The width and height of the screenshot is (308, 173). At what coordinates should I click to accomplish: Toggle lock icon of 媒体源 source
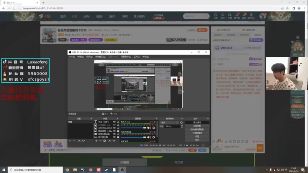(118, 131)
